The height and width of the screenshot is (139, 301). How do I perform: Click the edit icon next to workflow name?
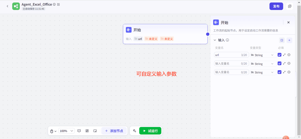[58, 4]
